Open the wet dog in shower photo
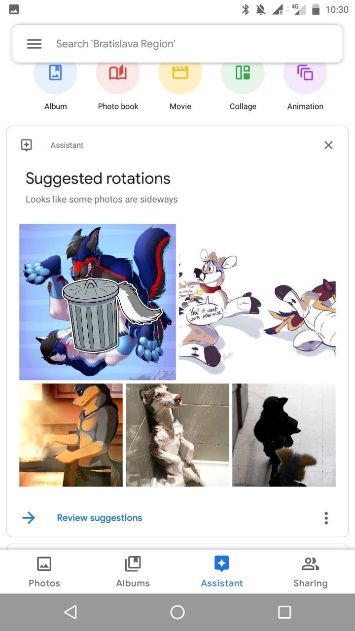355x631 pixels. pos(177,435)
